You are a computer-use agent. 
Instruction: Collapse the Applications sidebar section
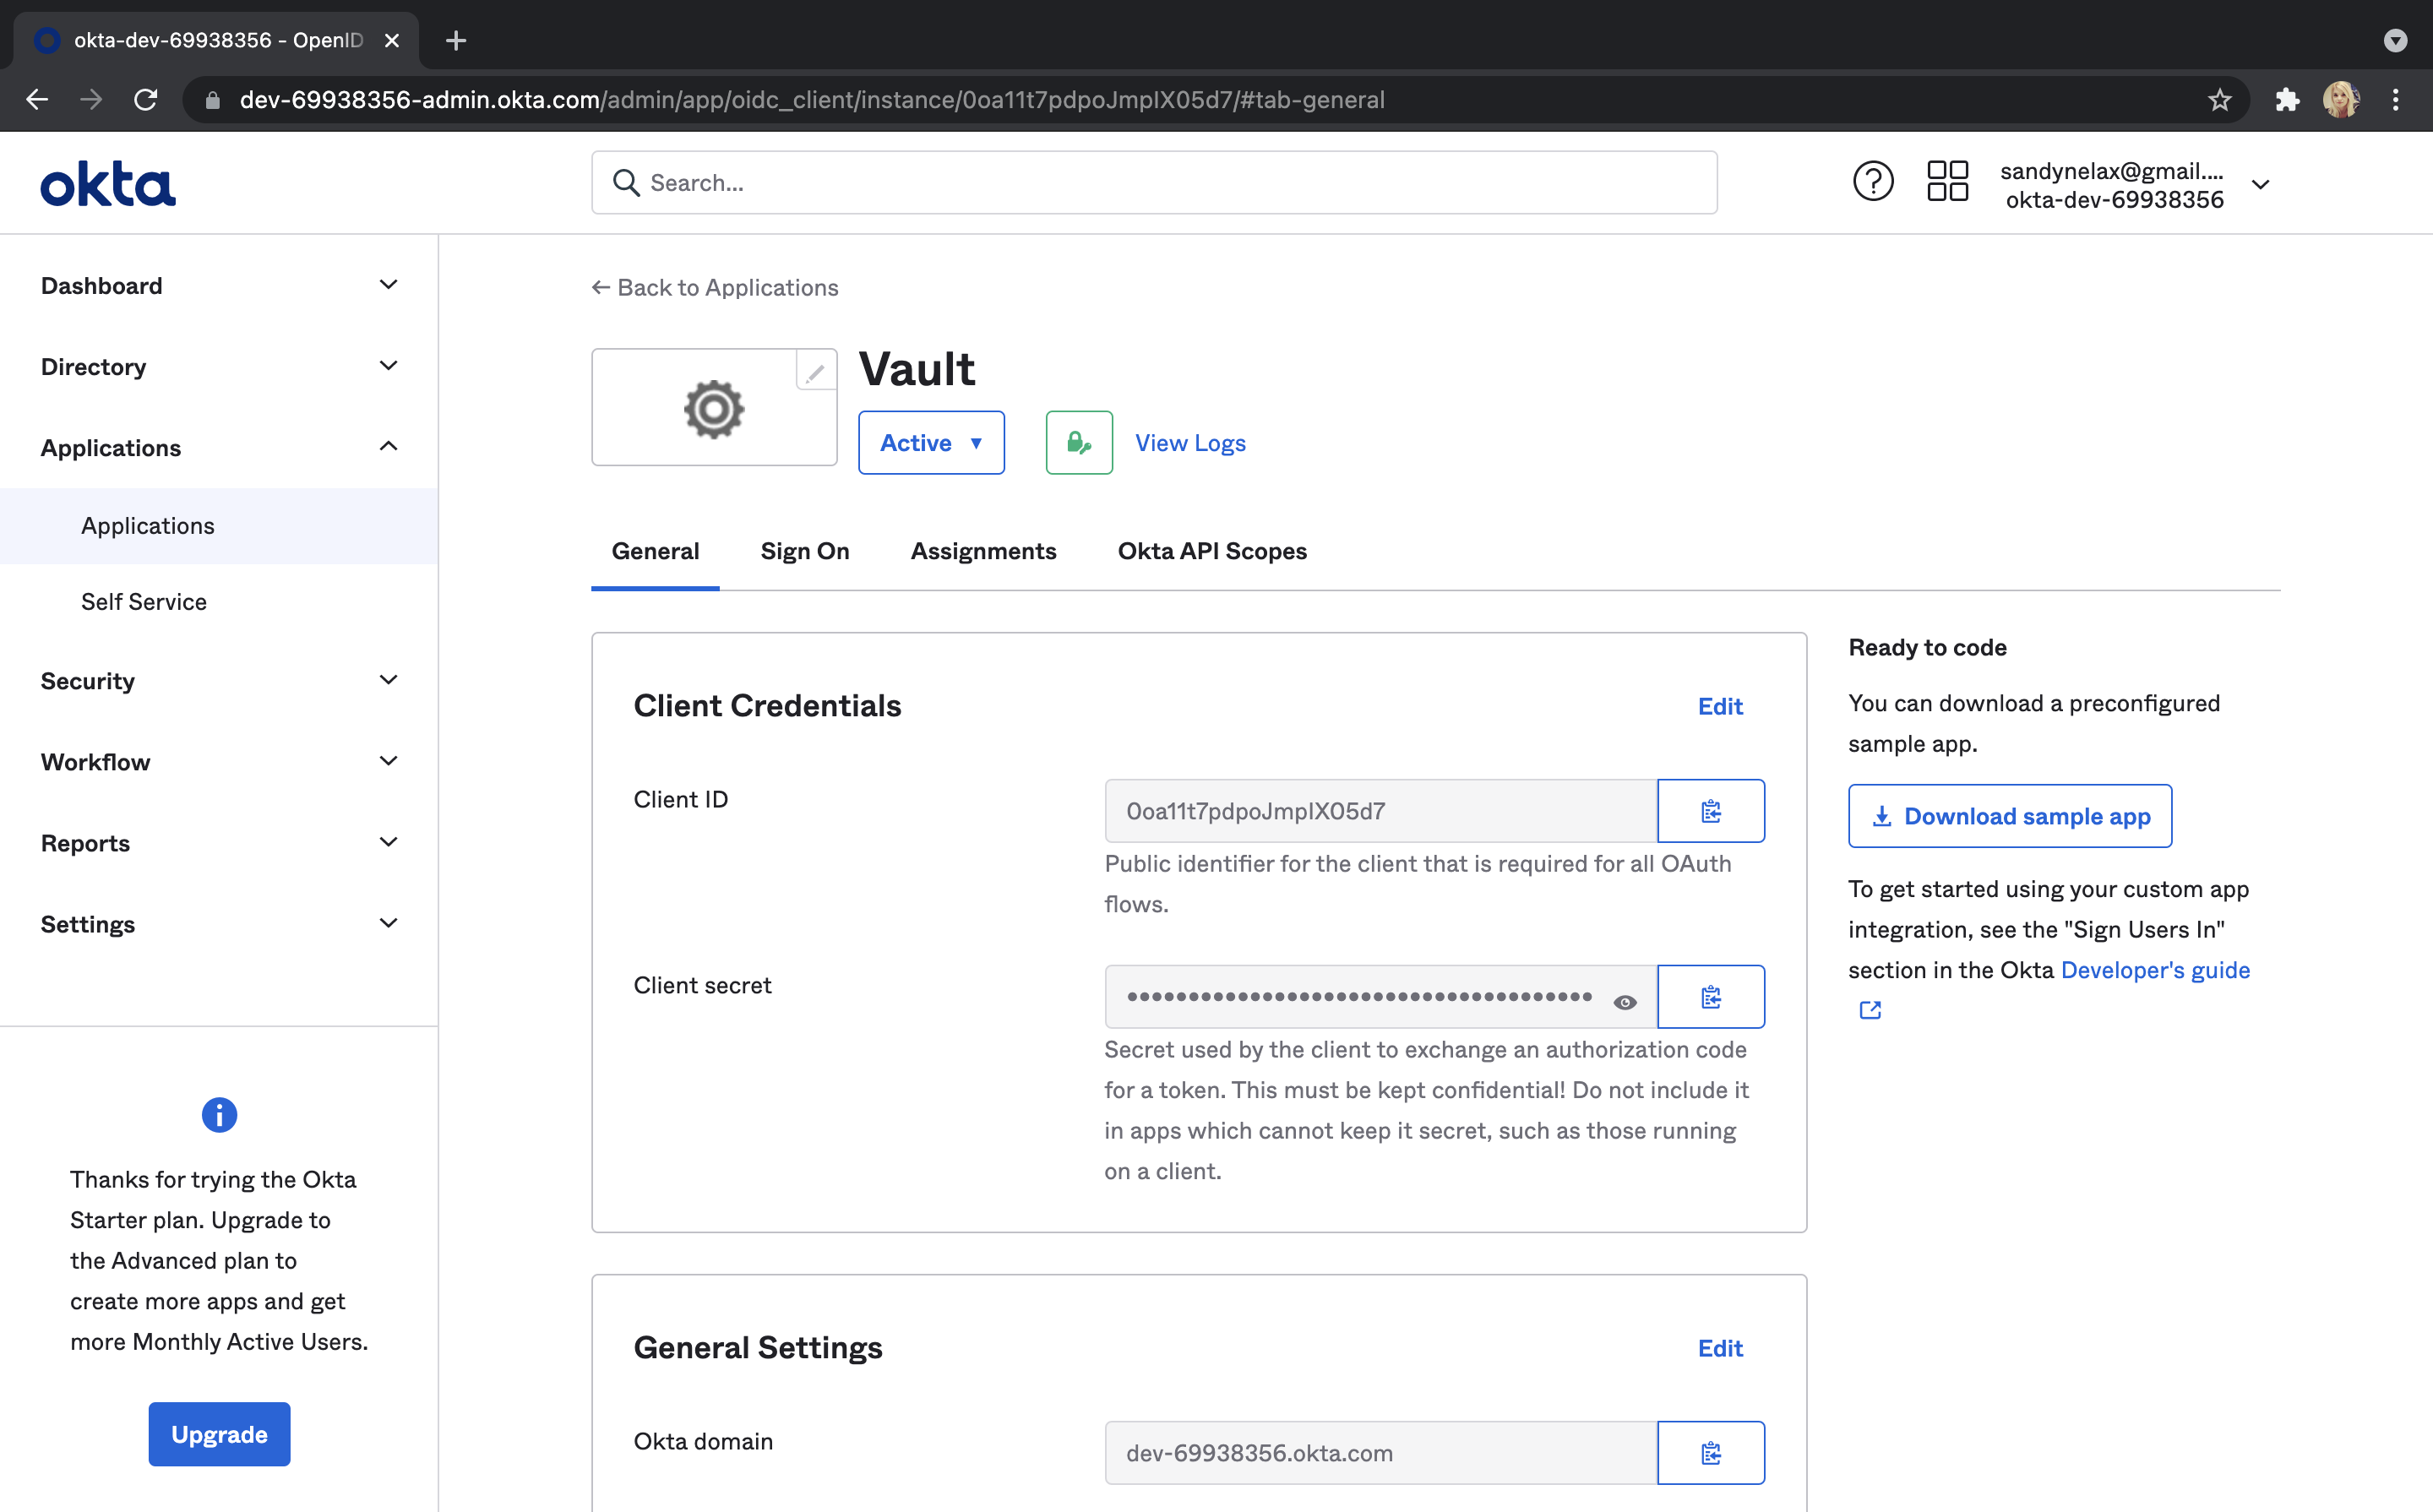pos(218,447)
